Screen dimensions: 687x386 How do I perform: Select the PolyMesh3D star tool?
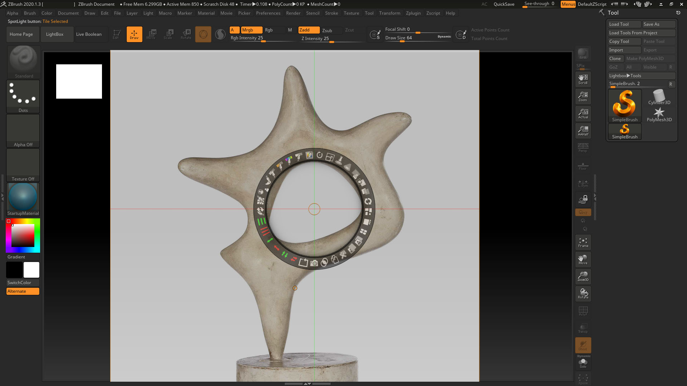[659, 115]
